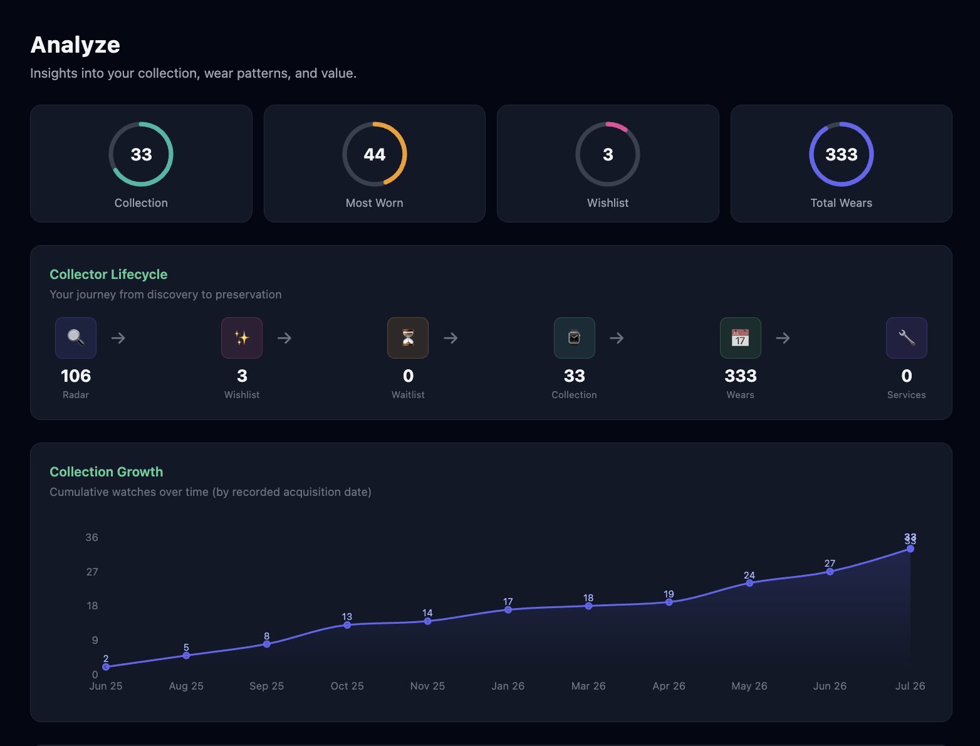
Task: Click the cumulative watches chart subtitle
Action: pyautogui.click(x=211, y=492)
